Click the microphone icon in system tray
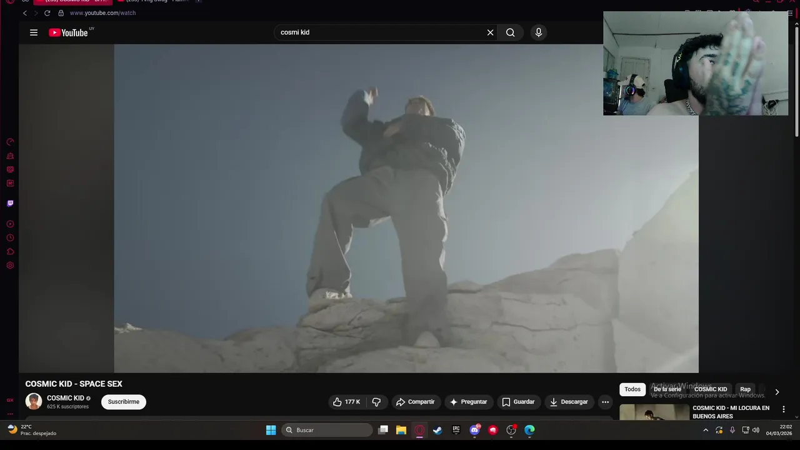The height and width of the screenshot is (450, 800). click(x=732, y=430)
